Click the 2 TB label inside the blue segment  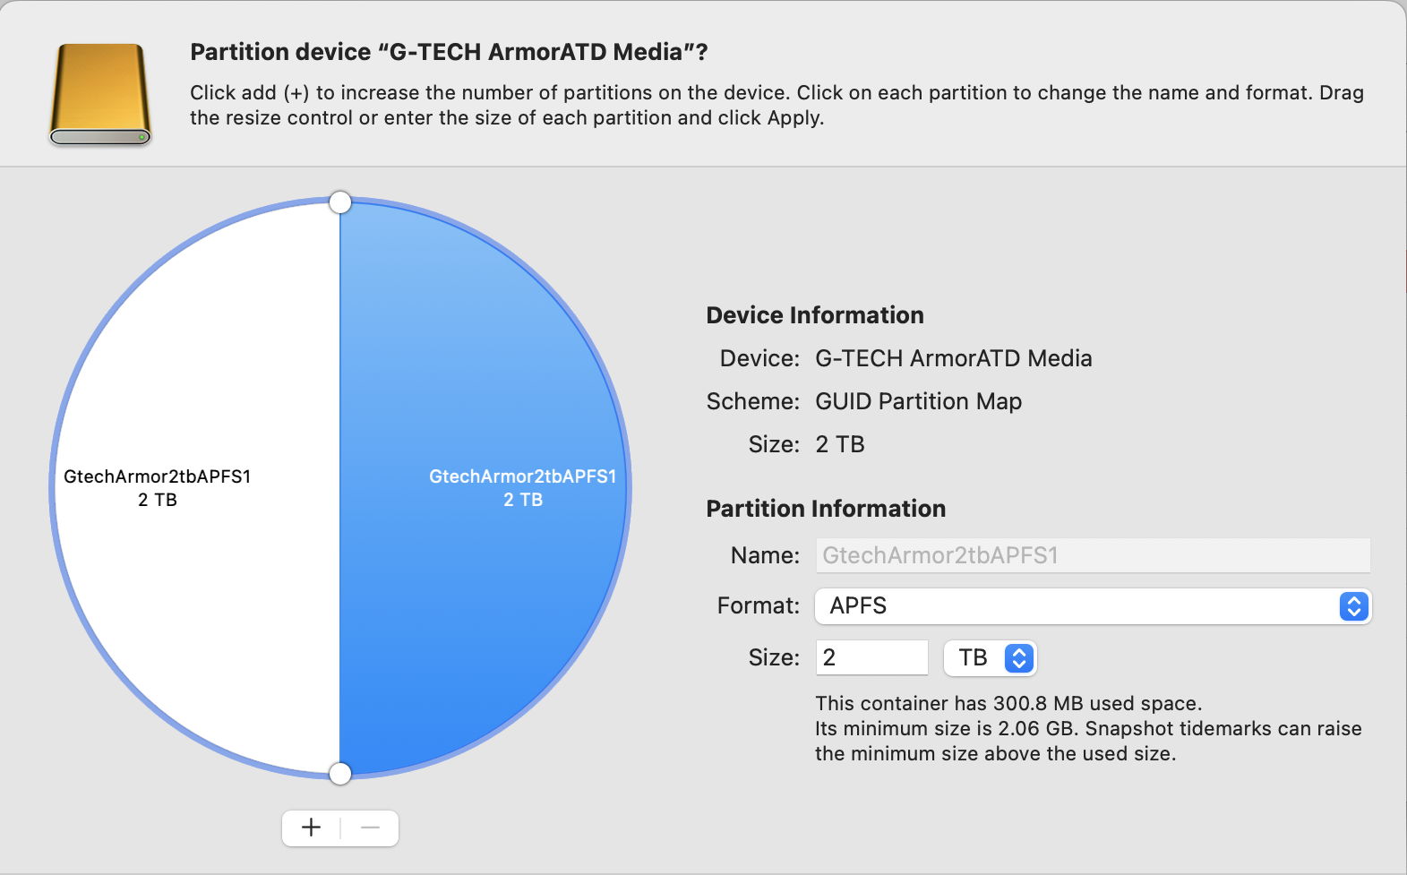tap(523, 500)
